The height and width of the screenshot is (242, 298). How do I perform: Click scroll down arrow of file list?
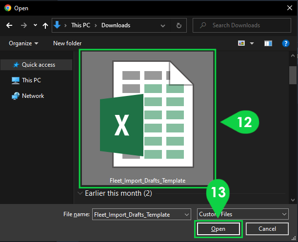[293, 200]
